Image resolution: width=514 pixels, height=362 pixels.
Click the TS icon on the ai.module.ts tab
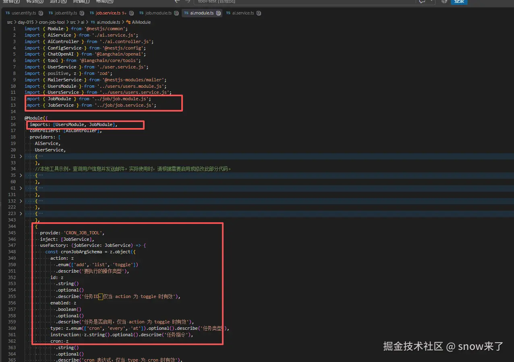(x=187, y=13)
